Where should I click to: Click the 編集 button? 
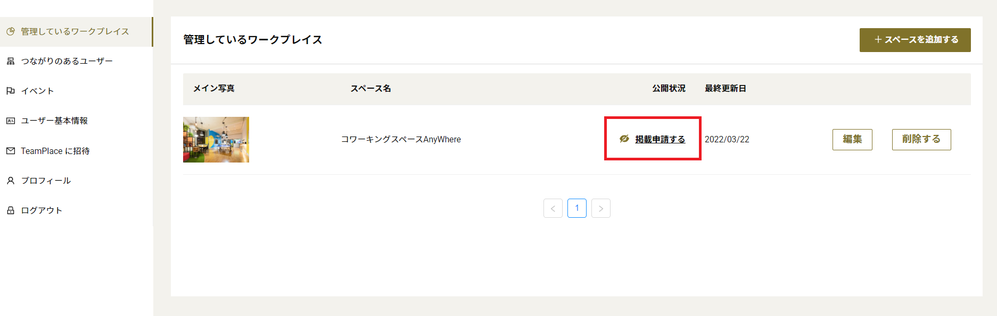(x=852, y=140)
